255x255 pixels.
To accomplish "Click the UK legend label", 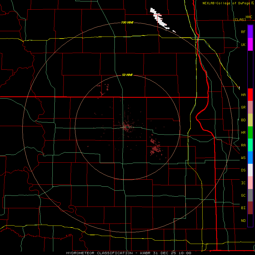I will (x=243, y=44).
